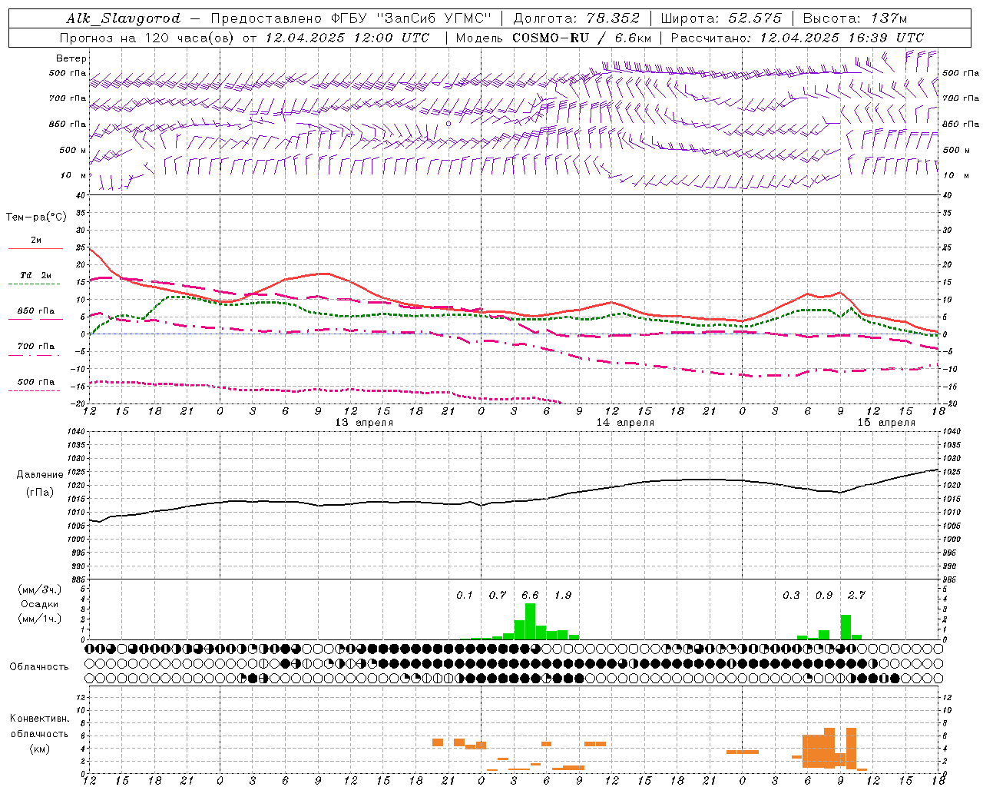Click the Облачность panel label
This screenshot has width=983, height=787.
39,667
